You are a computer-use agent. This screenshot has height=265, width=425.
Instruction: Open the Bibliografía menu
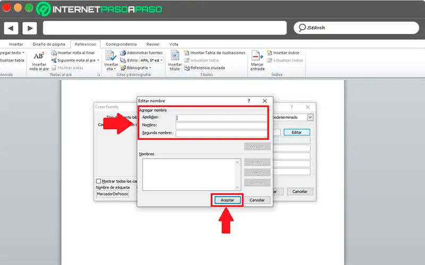point(136,68)
